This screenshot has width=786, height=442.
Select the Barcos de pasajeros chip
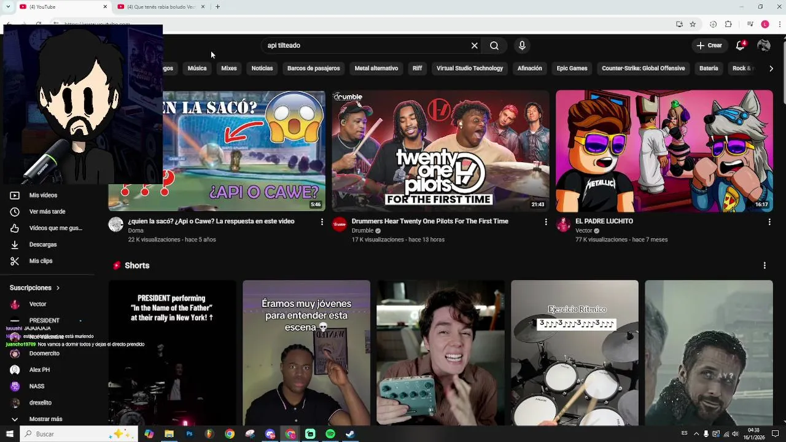click(x=313, y=68)
